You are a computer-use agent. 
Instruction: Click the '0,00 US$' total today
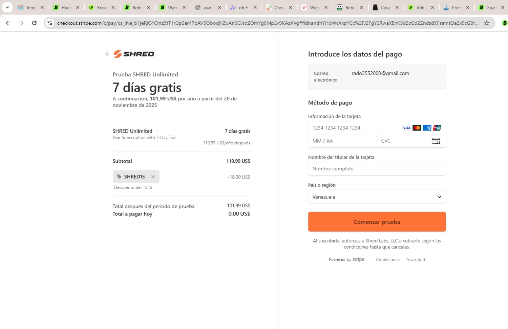click(239, 214)
